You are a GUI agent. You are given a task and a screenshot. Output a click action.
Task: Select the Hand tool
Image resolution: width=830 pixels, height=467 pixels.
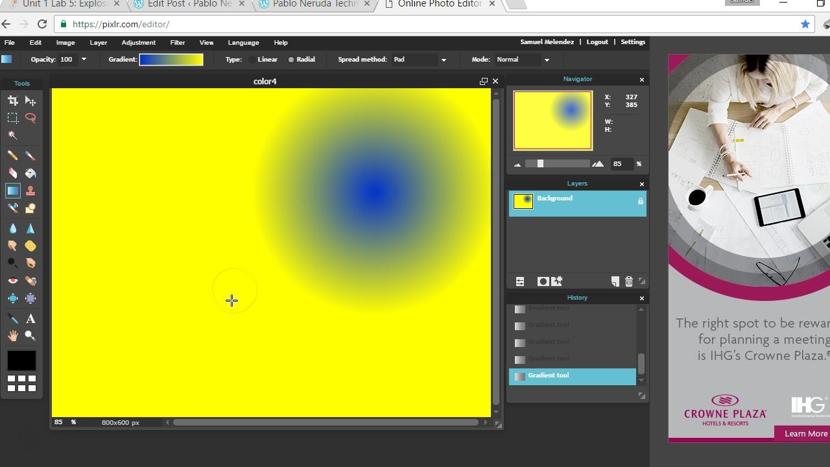13,335
